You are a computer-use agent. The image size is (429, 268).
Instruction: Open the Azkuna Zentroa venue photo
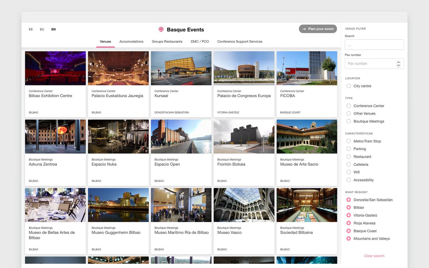pos(55,137)
